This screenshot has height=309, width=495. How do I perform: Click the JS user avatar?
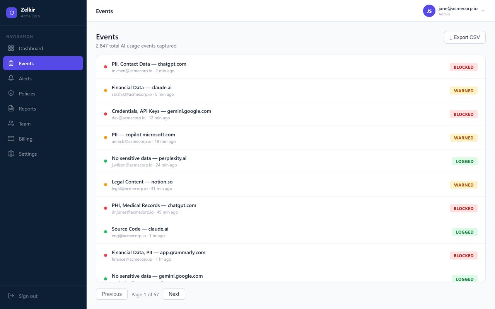point(429,11)
